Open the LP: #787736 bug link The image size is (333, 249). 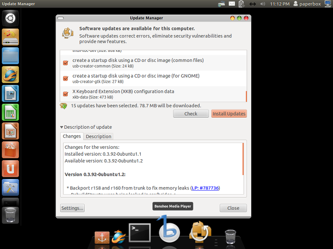(x=205, y=188)
